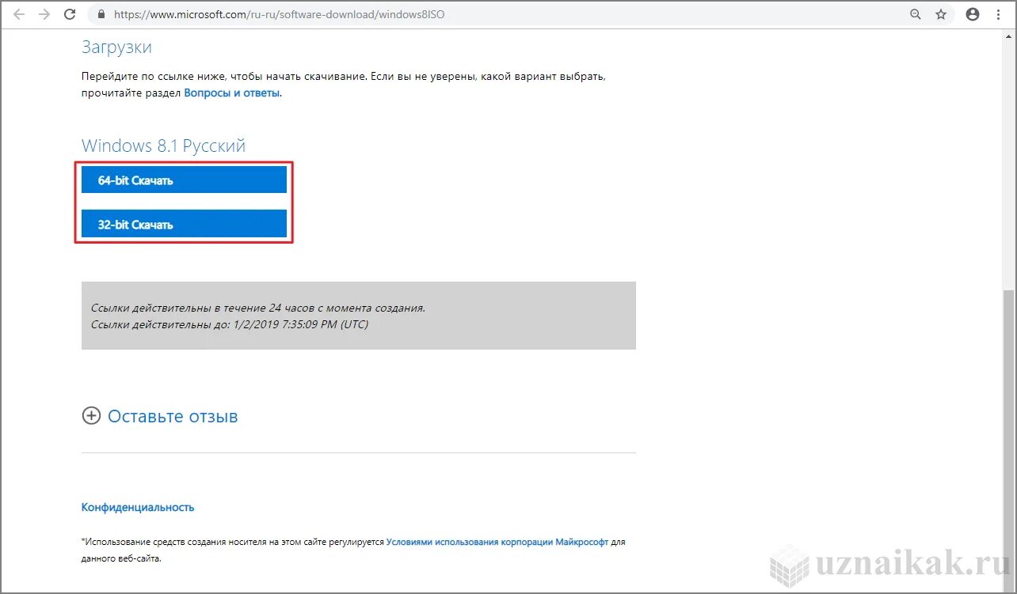
Task: Click inside the address bar
Action: click(x=317, y=13)
